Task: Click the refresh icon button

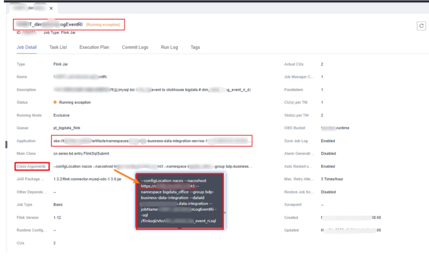Action: click(421, 26)
